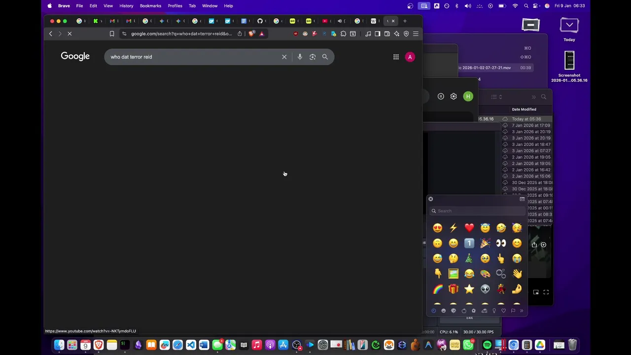Open the Profiles menu
This screenshot has height=355, width=631.
coord(175,6)
